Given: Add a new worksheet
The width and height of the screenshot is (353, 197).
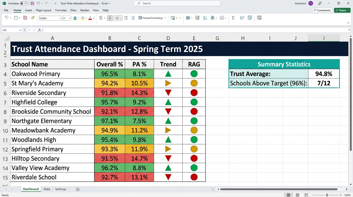Looking at the screenshot, I should [x=77, y=189].
